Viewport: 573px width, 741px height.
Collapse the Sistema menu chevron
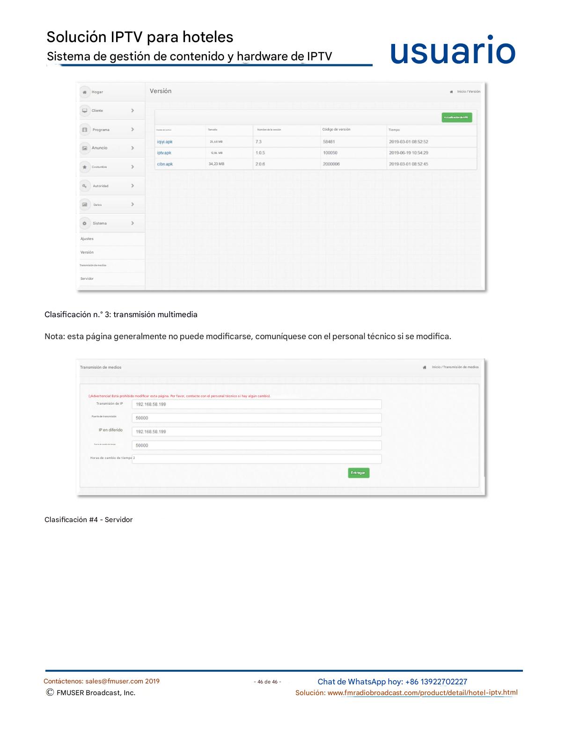(132, 223)
